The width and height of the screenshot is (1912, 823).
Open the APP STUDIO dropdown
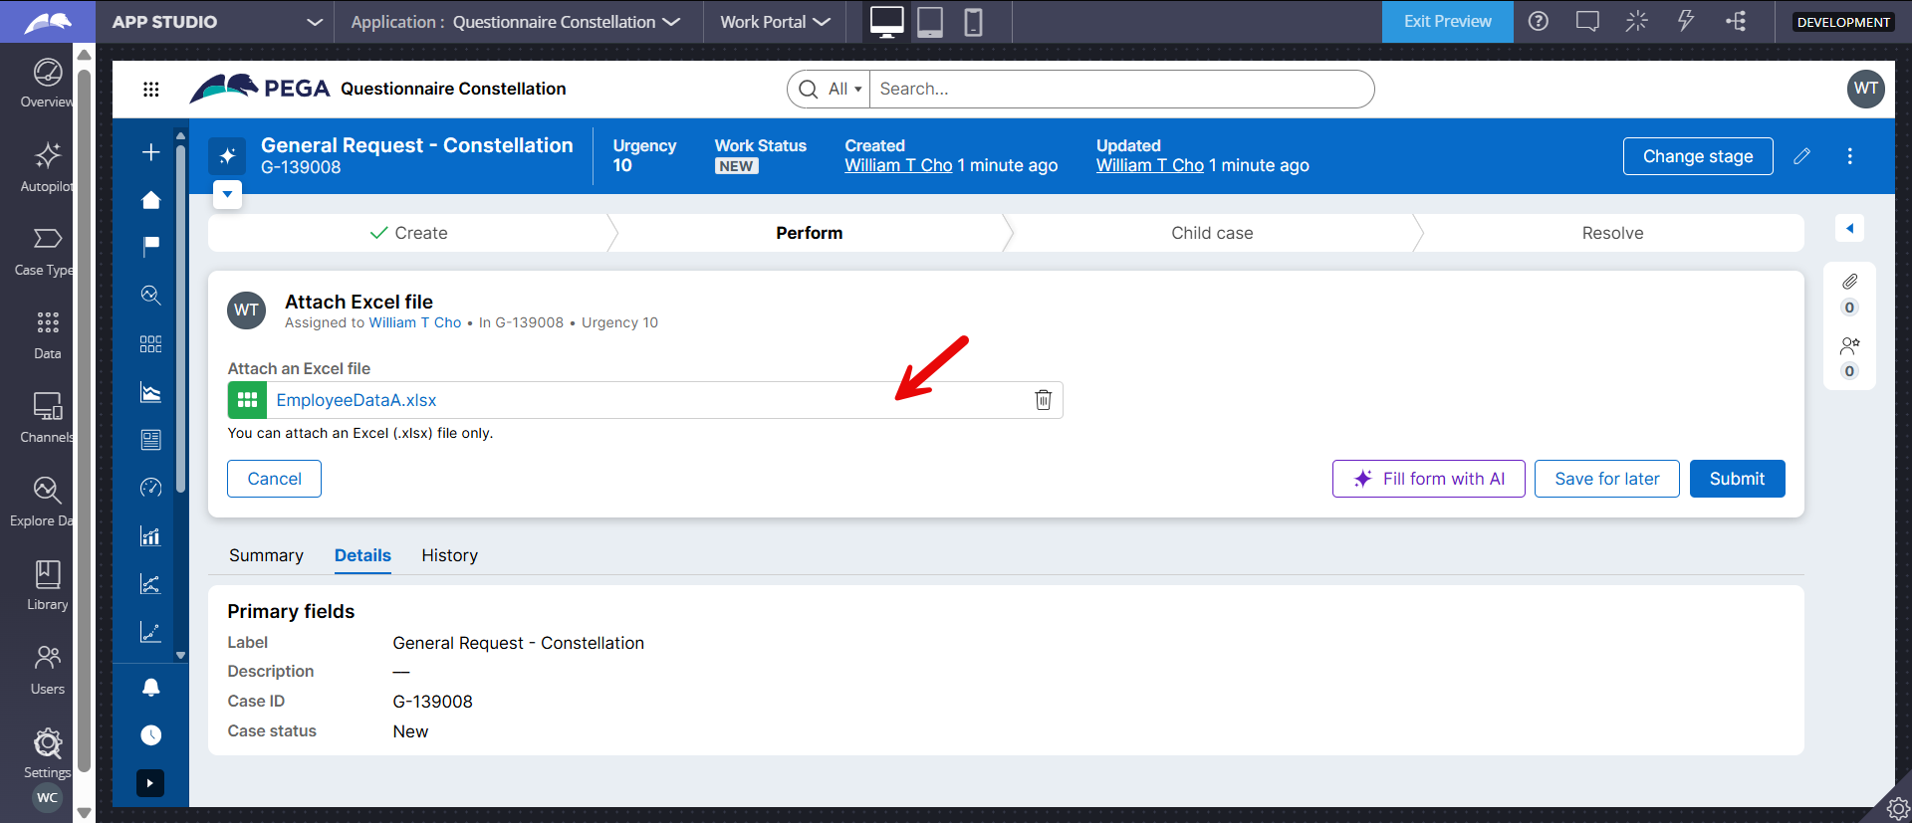point(217,22)
